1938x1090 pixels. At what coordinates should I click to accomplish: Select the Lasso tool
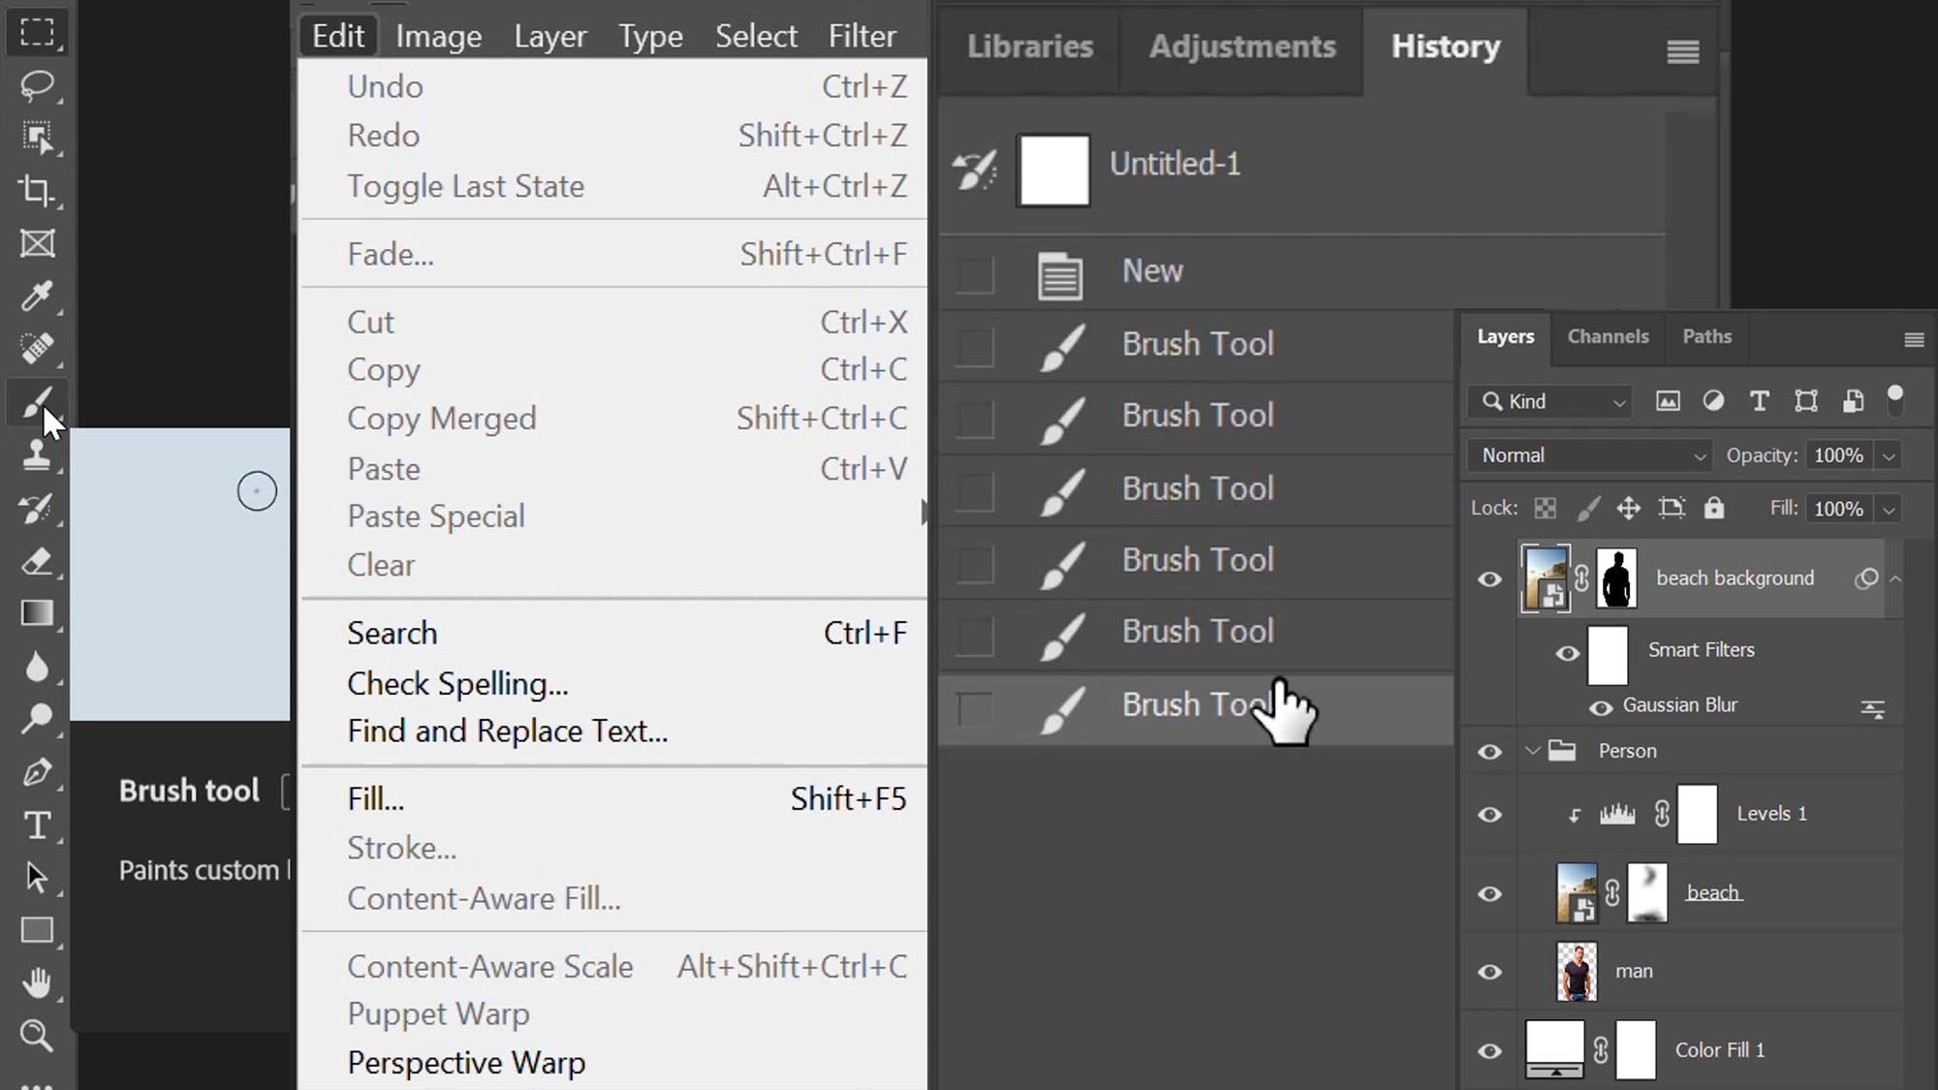click(38, 86)
